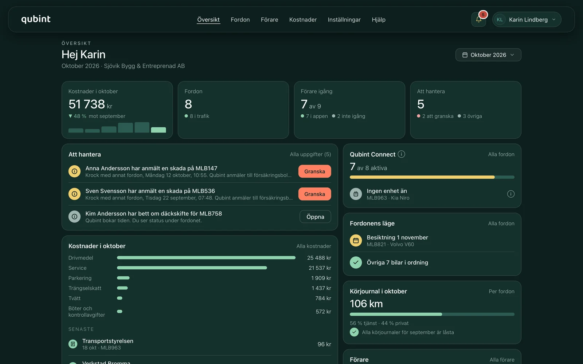Switch to the Förare page
Image resolution: width=583 pixels, height=364 pixels.
coord(269,20)
